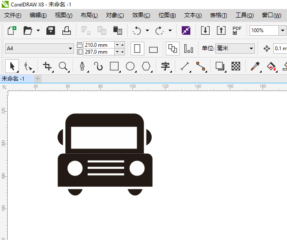Activate the Text tool
The width and height of the screenshot is (287, 240).
tap(165, 66)
